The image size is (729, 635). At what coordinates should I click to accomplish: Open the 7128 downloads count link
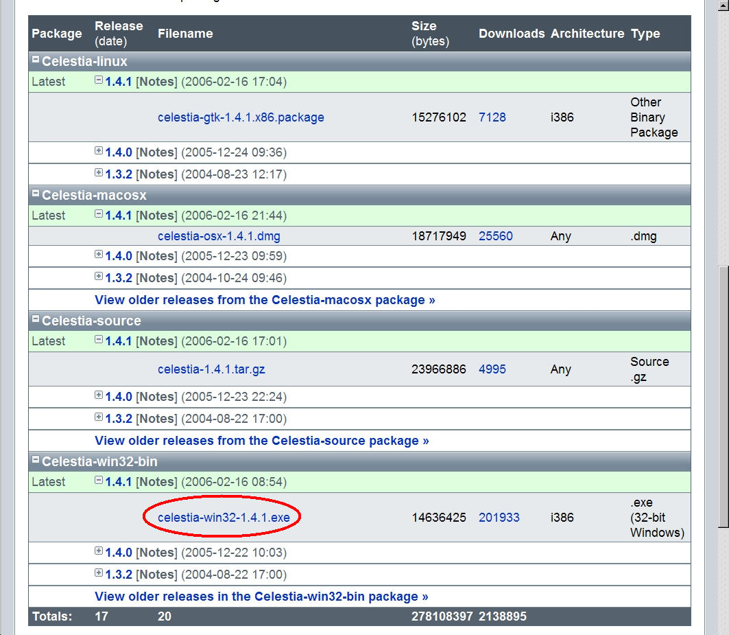point(492,117)
